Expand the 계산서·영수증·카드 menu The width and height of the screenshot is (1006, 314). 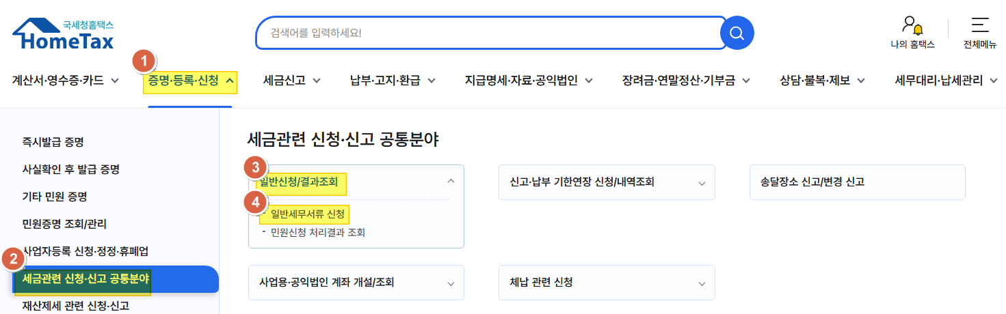(x=66, y=81)
